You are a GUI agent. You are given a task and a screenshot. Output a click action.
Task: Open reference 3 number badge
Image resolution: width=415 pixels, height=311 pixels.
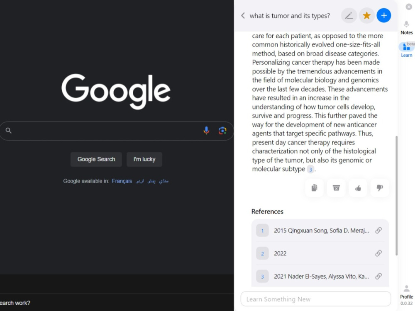pos(262,276)
